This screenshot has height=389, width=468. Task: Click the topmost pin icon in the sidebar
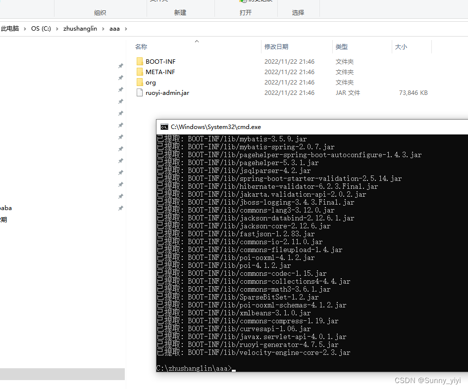pos(120,65)
